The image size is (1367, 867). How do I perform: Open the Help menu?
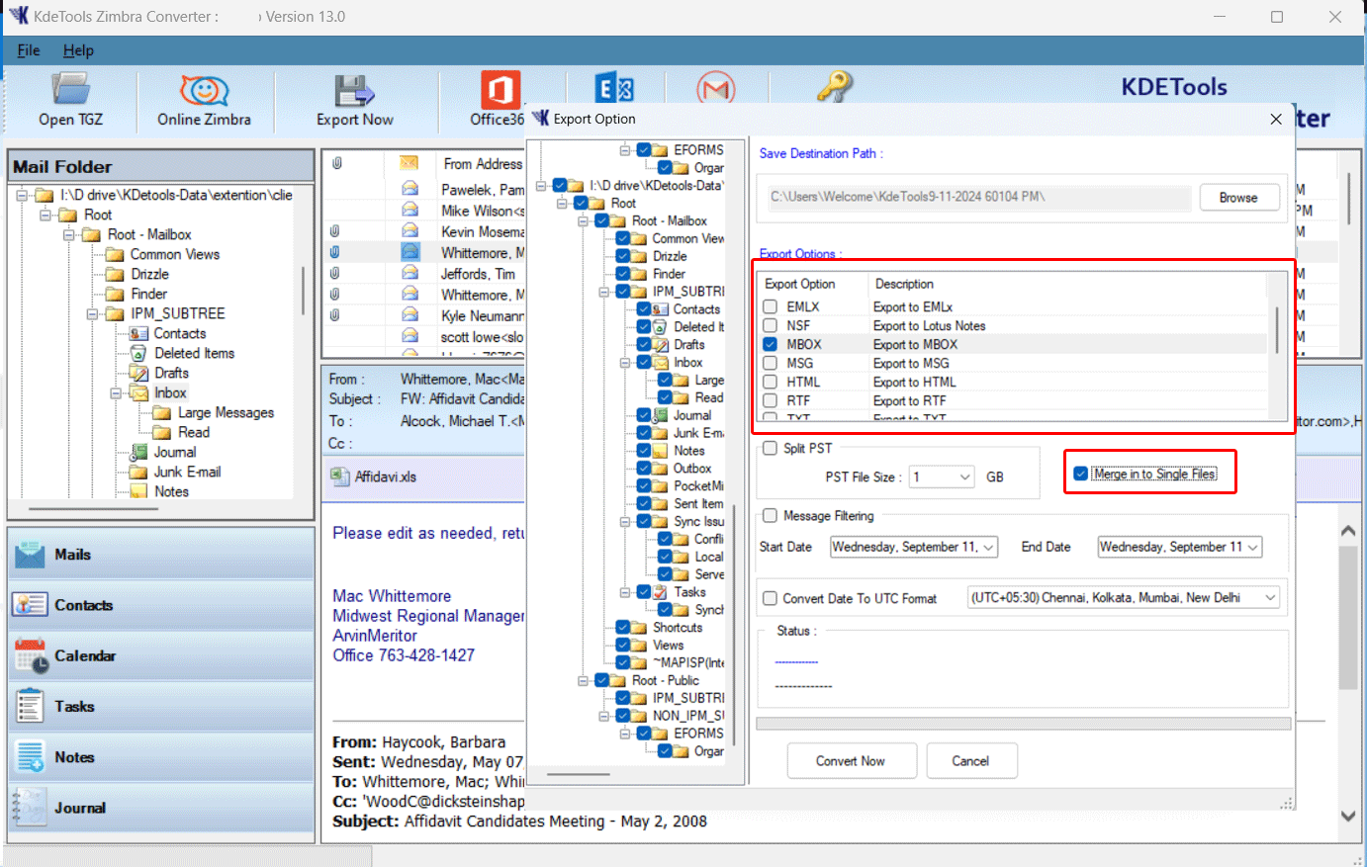click(78, 50)
